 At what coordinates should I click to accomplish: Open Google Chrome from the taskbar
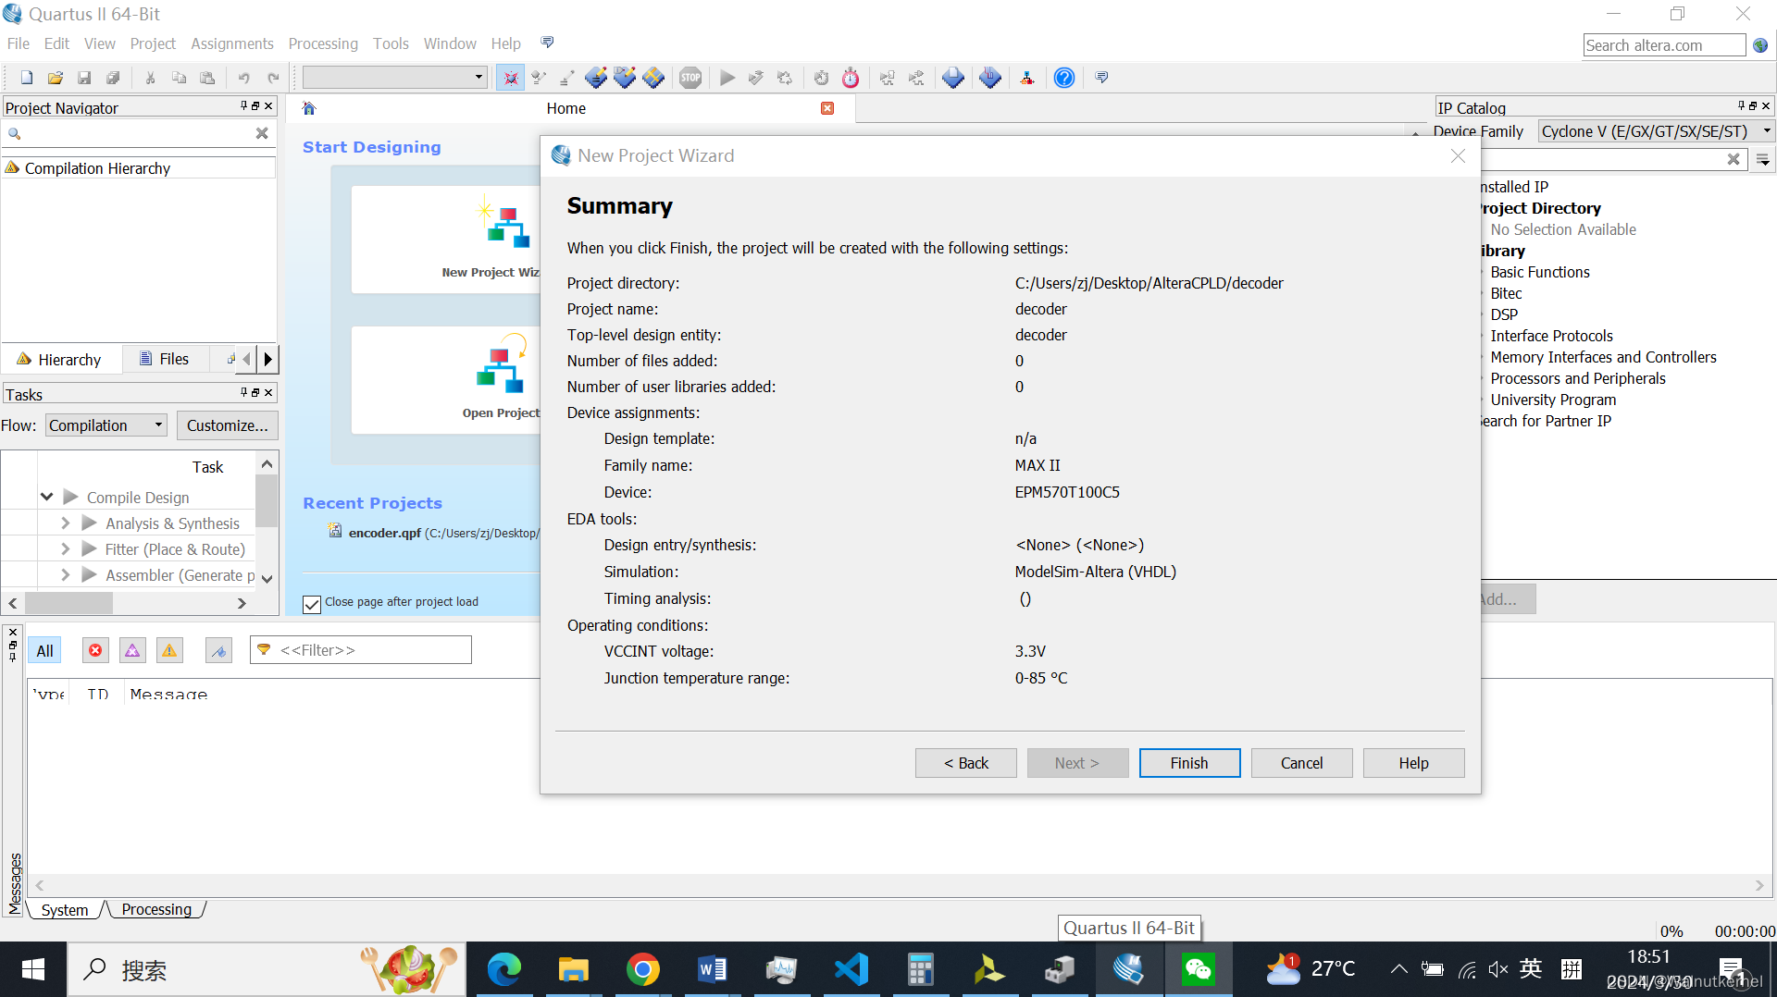643,969
